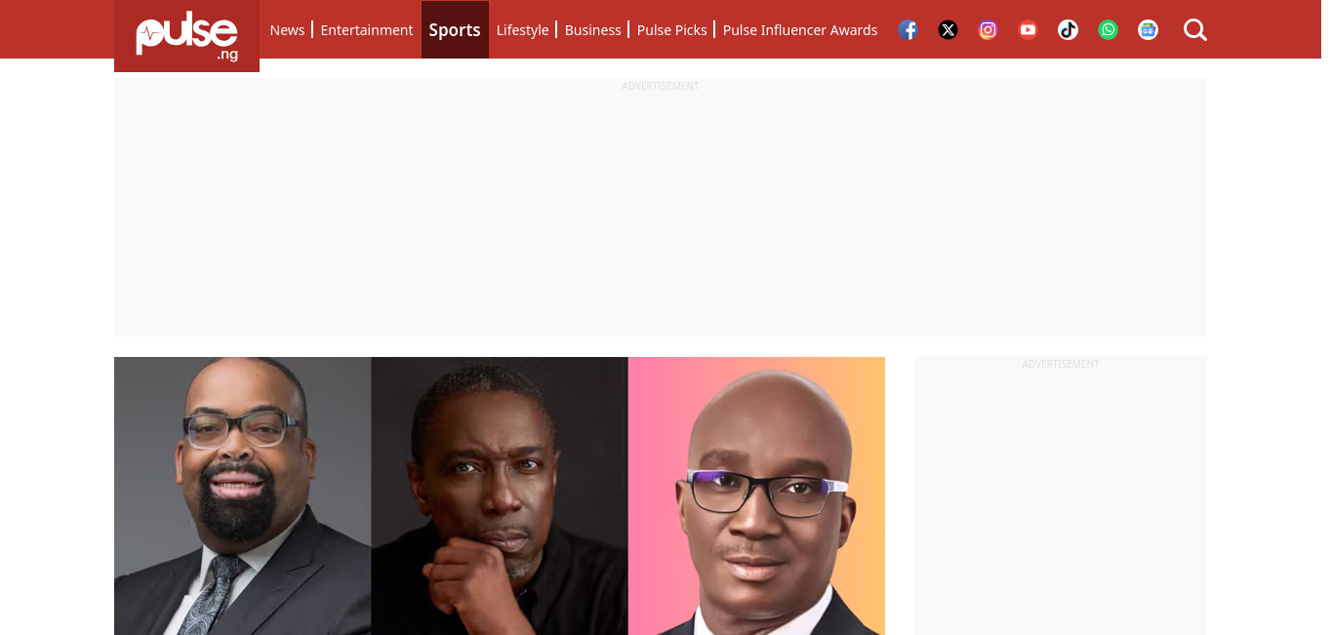
Task: Open search with the magnifier icon
Action: 1195,30
